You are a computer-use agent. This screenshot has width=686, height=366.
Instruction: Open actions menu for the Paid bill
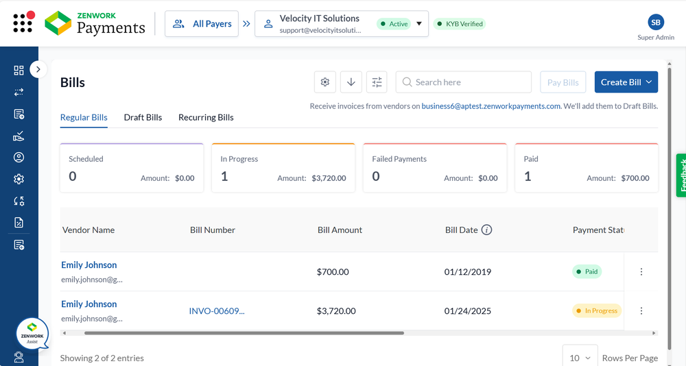tap(641, 272)
